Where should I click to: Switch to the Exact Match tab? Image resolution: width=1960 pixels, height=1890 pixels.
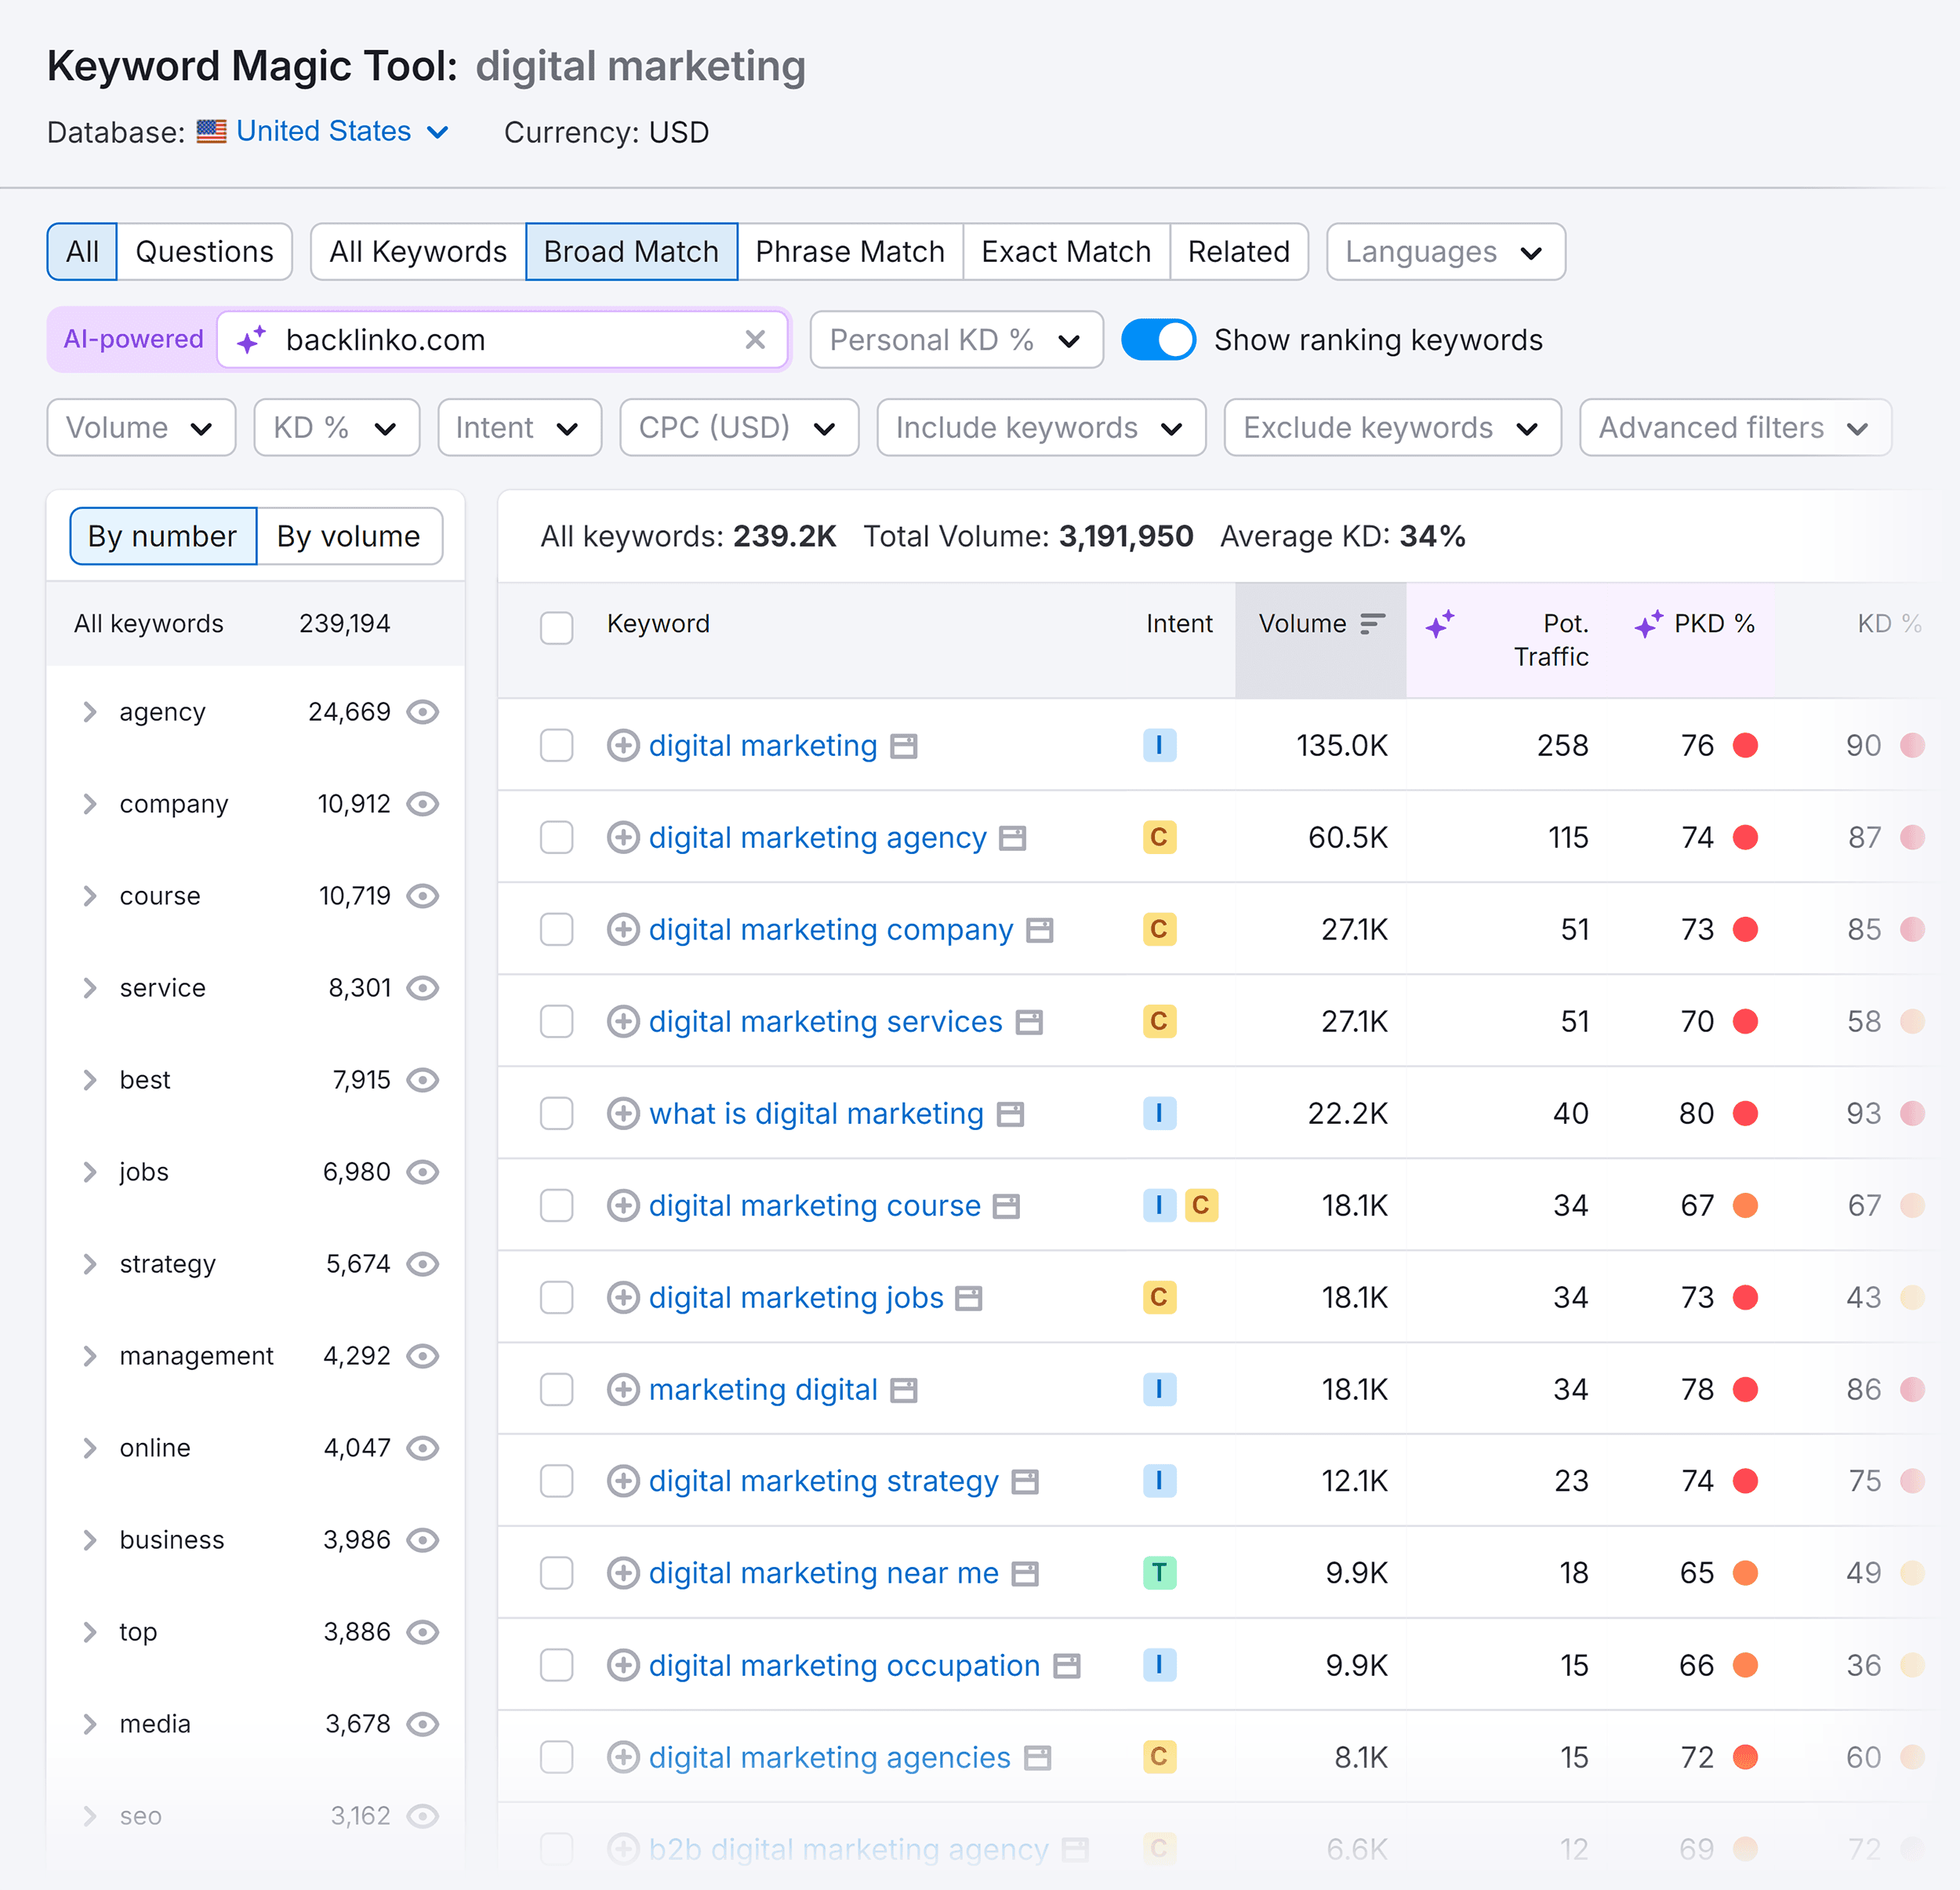point(1065,251)
